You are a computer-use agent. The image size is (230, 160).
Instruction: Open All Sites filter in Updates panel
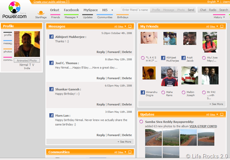coord(212,114)
